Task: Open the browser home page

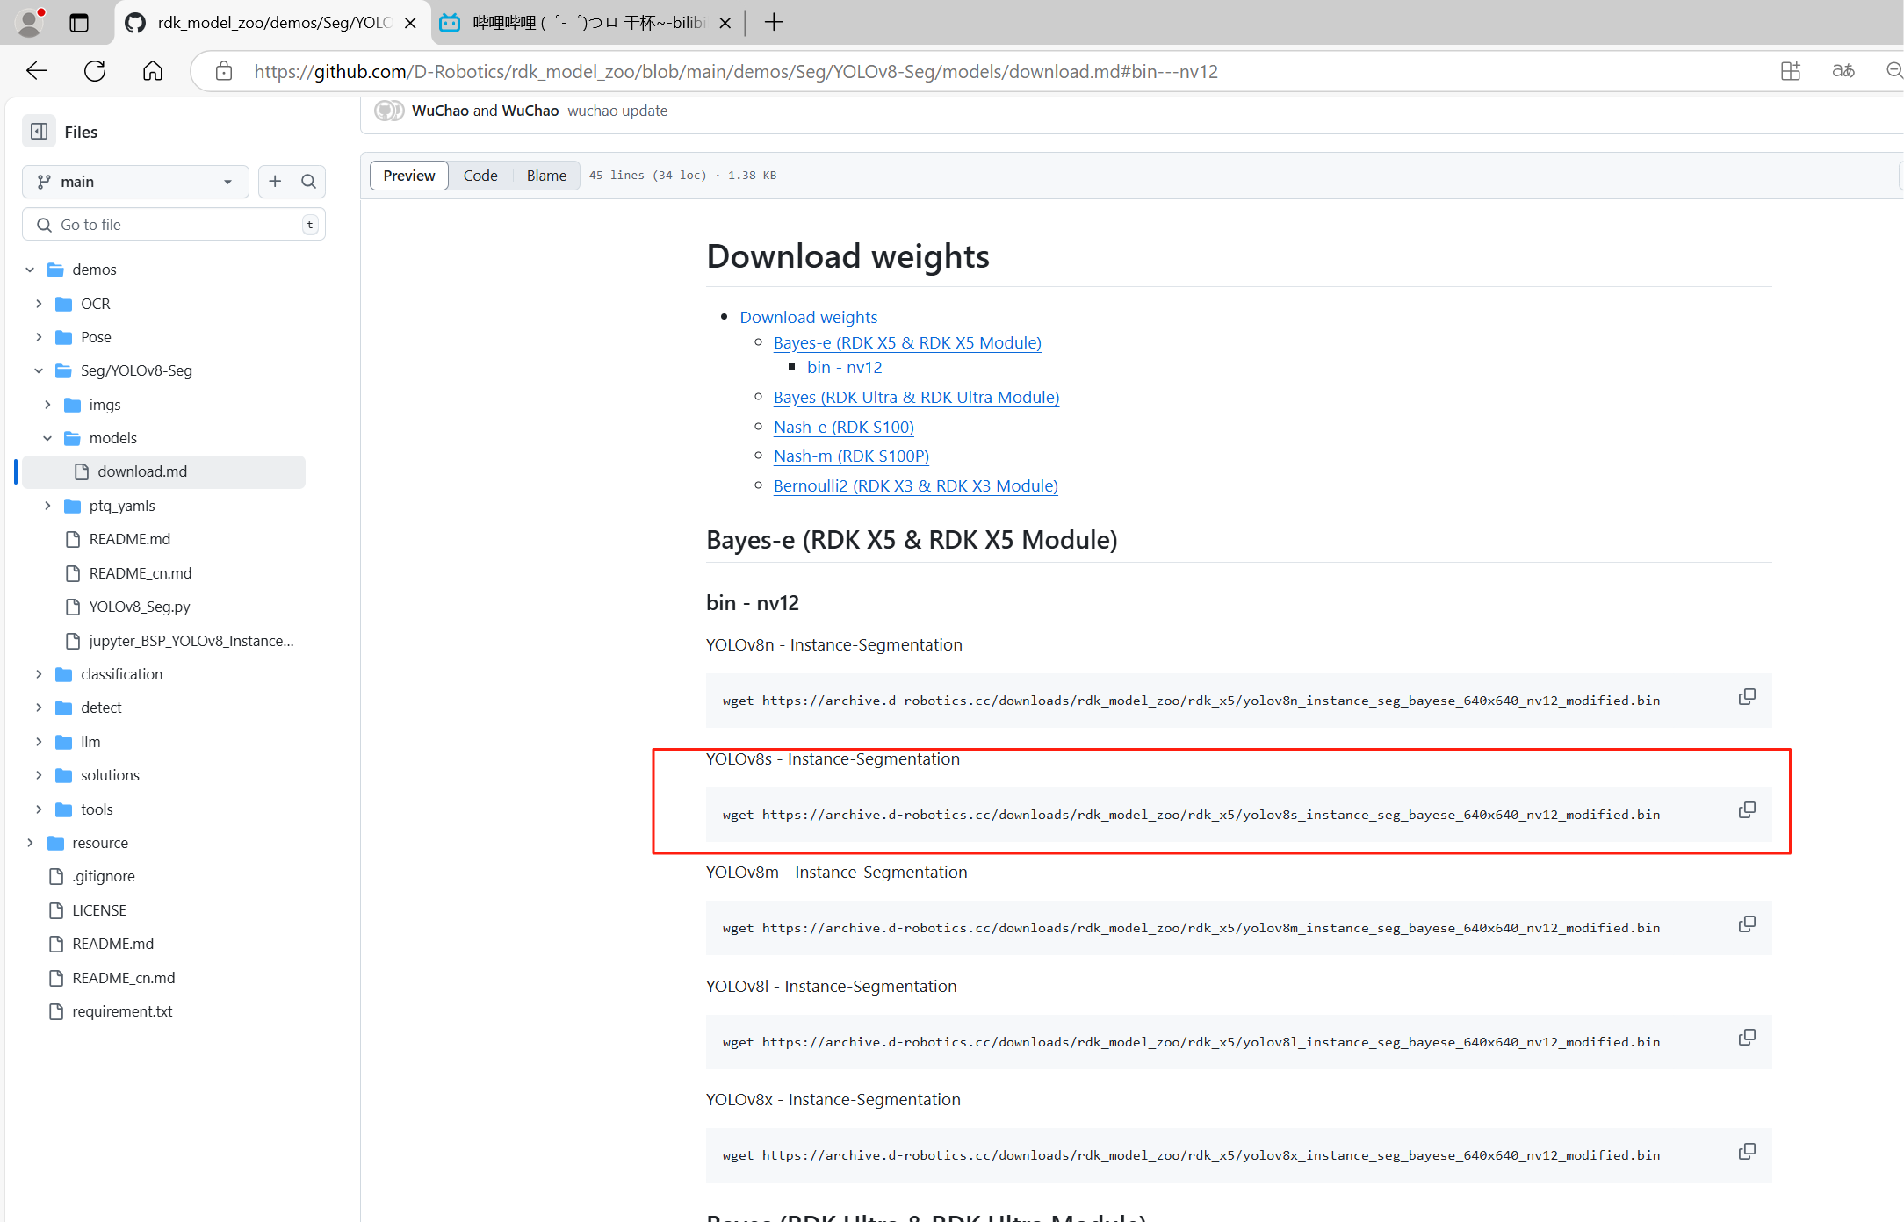Action: pyautogui.click(x=153, y=71)
